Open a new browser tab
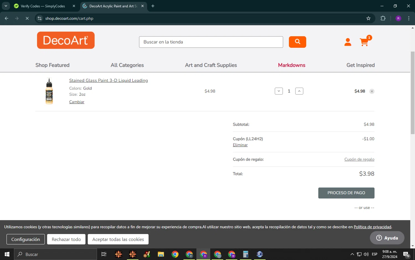This screenshot has height=260, width=415. (x=153, y=6)
